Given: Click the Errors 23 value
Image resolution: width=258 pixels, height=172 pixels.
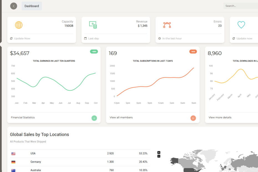Looking at the screenshot, I should click(220, 26).
